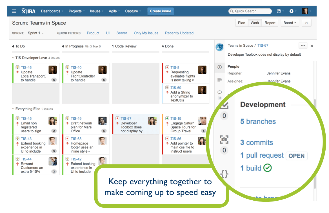Enable the Only My Issues quick filter
This screenshot has width=329, height=213.
tap(146, 33)
